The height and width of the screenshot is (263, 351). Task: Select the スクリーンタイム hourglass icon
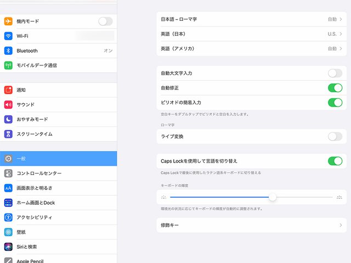coord(8,134)
